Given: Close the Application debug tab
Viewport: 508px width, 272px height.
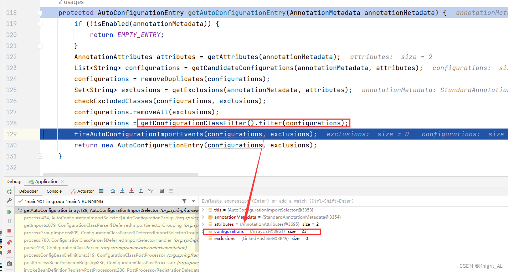Looking at the screenshot, I should (62, 182).
